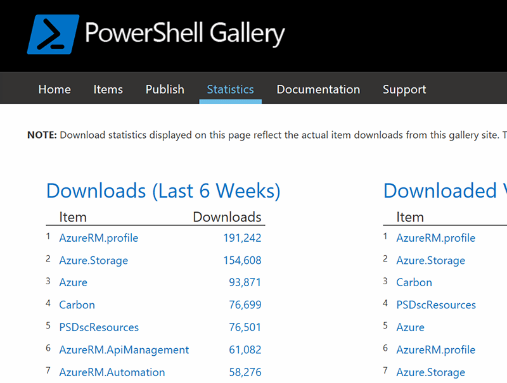The width and height of the screenshot is (507, 383).
Task: Open the AzureRM.ApiManagement module link
Action: (x=124, y=349)
